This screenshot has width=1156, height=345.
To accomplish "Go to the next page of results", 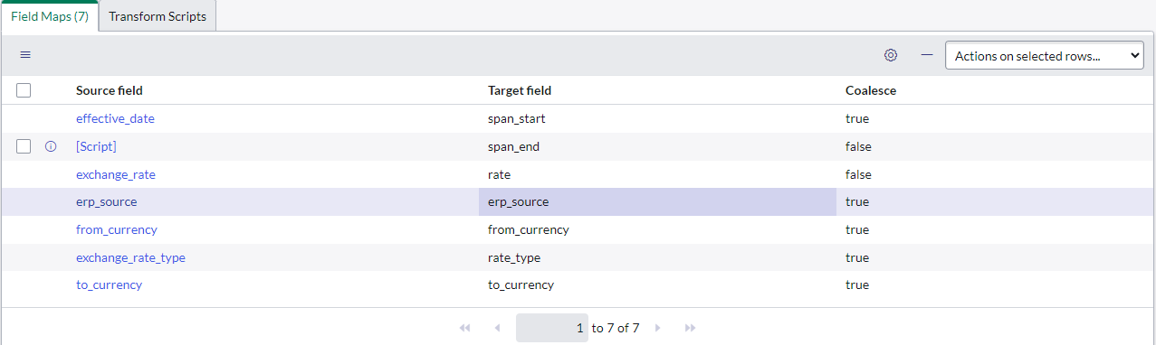I will pyautogui.click(x=658, y=328).
